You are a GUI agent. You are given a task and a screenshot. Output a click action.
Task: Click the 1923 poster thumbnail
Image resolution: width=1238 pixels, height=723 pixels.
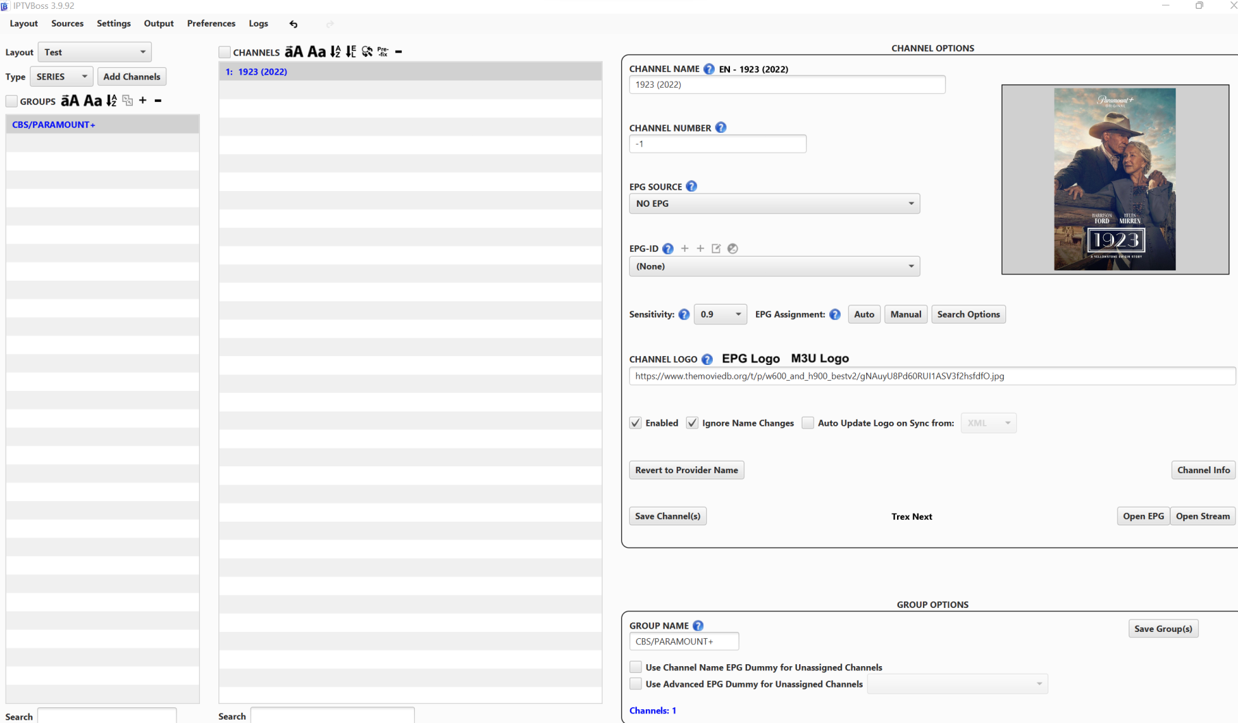coord(1115,179)
